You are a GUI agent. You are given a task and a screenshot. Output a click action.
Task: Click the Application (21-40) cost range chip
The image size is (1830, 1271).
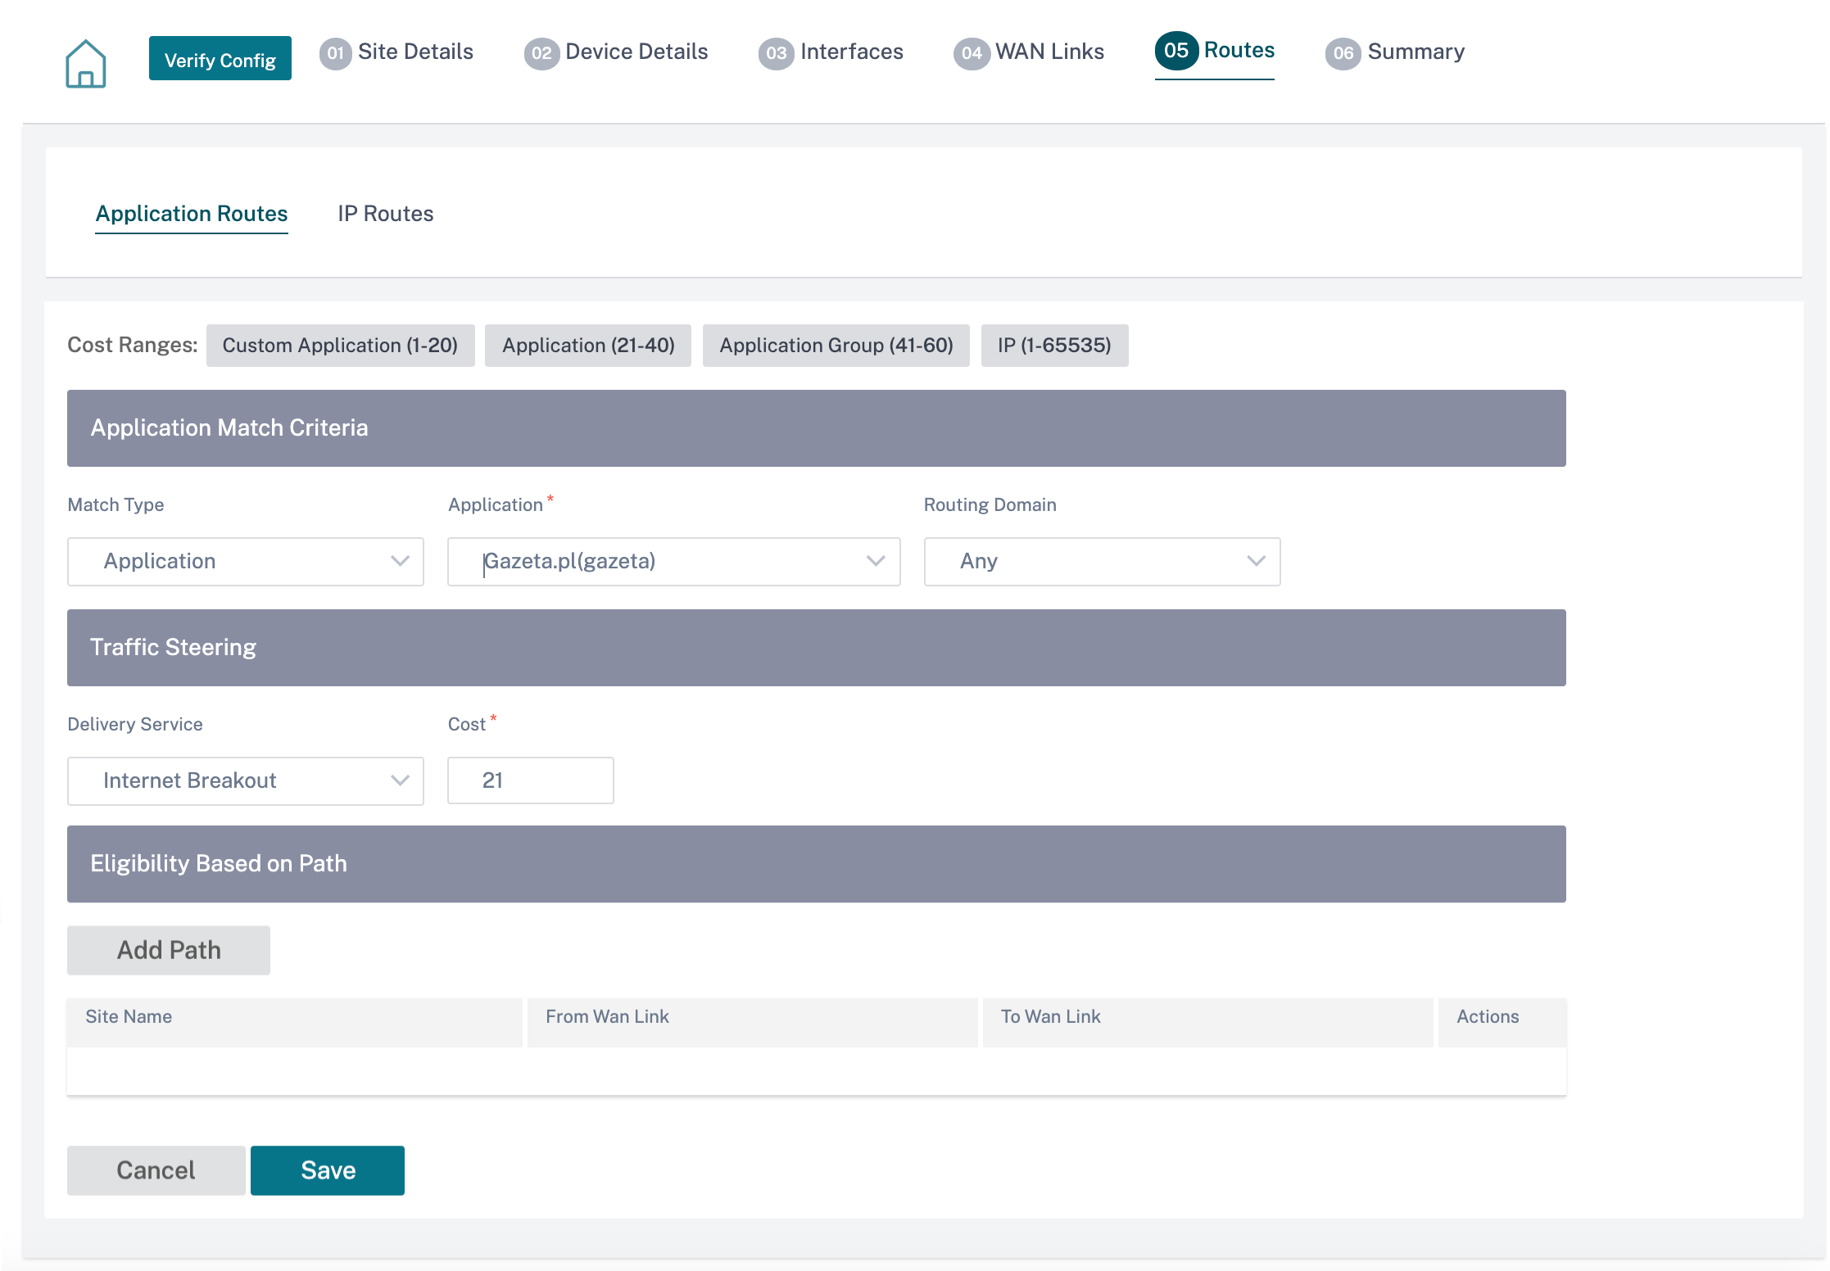(x=588, y=346)
